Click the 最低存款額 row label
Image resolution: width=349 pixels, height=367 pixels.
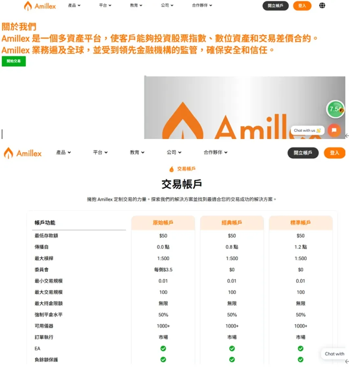(46, 236)
